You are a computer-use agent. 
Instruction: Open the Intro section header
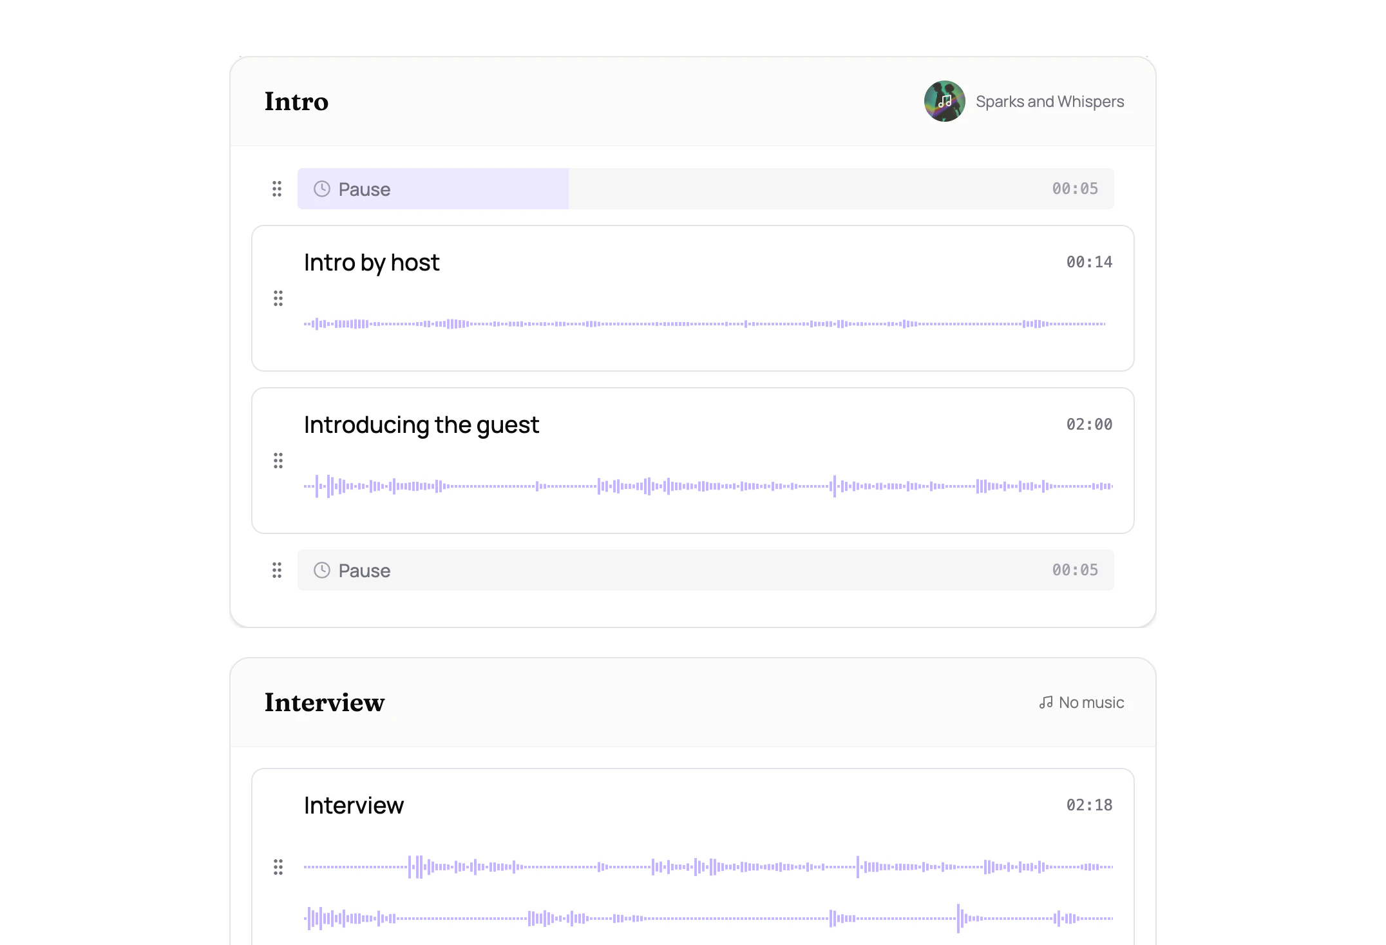(x=296, y=101)
